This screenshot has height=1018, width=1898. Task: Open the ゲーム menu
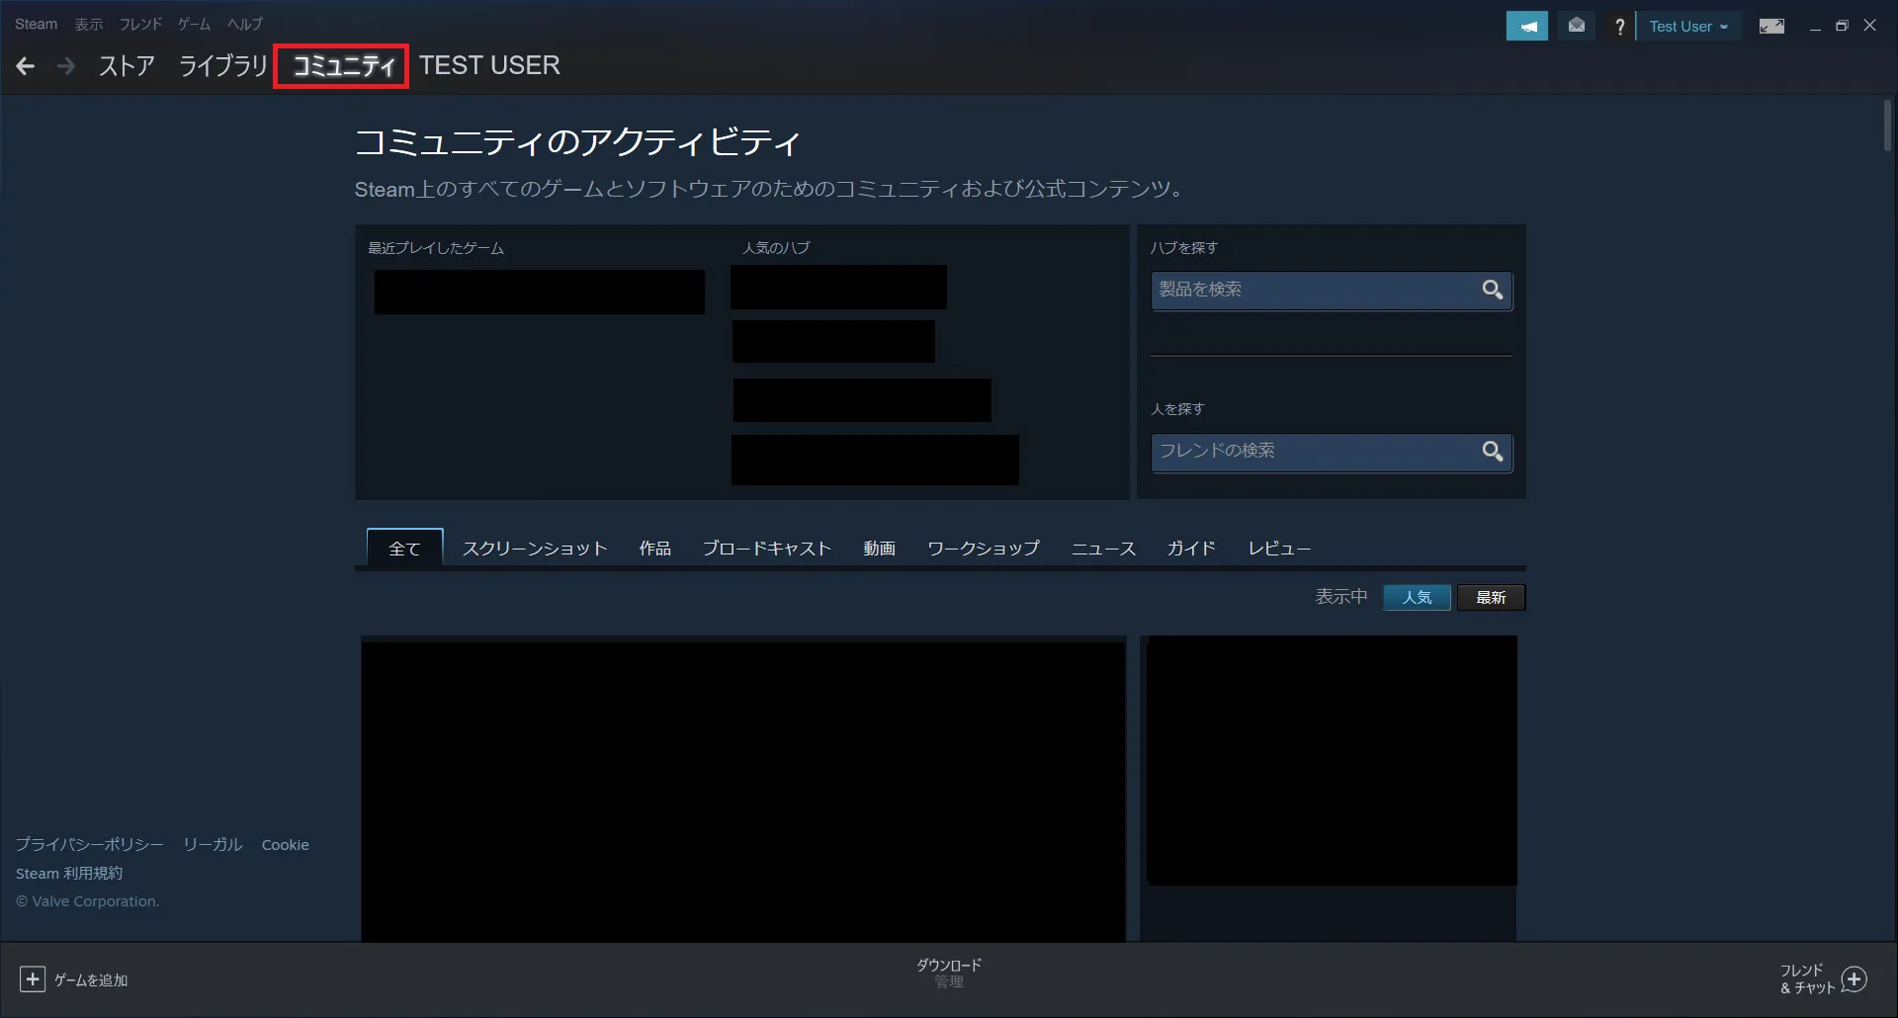pos(194,24)
